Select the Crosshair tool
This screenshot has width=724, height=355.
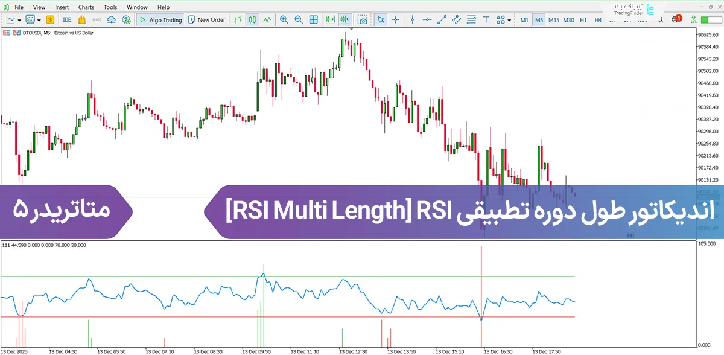pyautogui.click(x=395, y=19)
